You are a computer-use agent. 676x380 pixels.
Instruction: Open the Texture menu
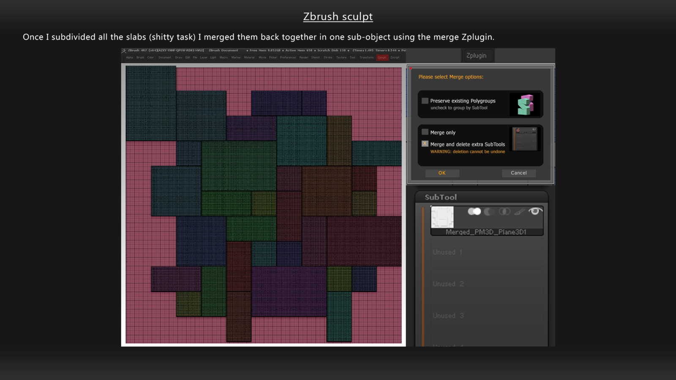(341, 57)
